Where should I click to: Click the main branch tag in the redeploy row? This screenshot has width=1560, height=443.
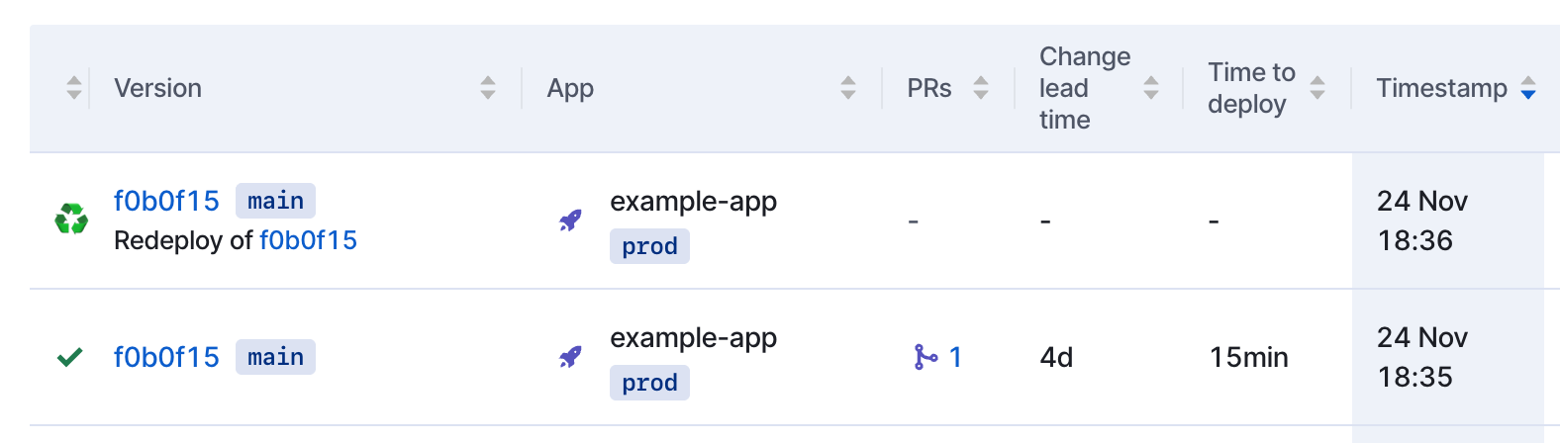[x=275, y=201]
